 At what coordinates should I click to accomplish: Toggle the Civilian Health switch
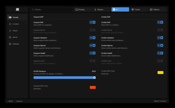coord(160,53)
